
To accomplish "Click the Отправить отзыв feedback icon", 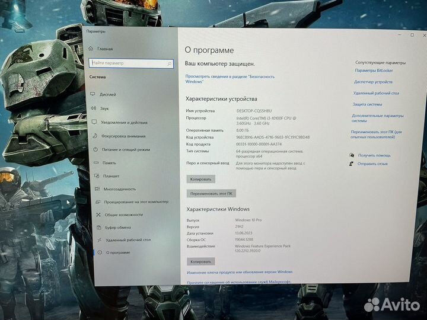I will pyautogui.click(x=351, y=164).
